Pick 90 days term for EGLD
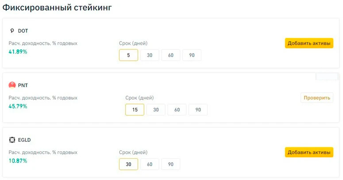This screenshot has height=180, width=343. click(x=170, y=164)
